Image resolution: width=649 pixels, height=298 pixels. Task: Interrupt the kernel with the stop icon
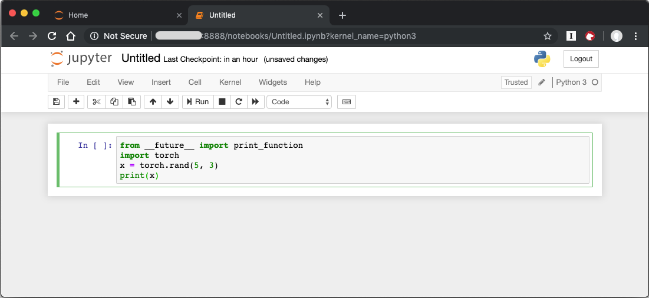pos(222,102)
